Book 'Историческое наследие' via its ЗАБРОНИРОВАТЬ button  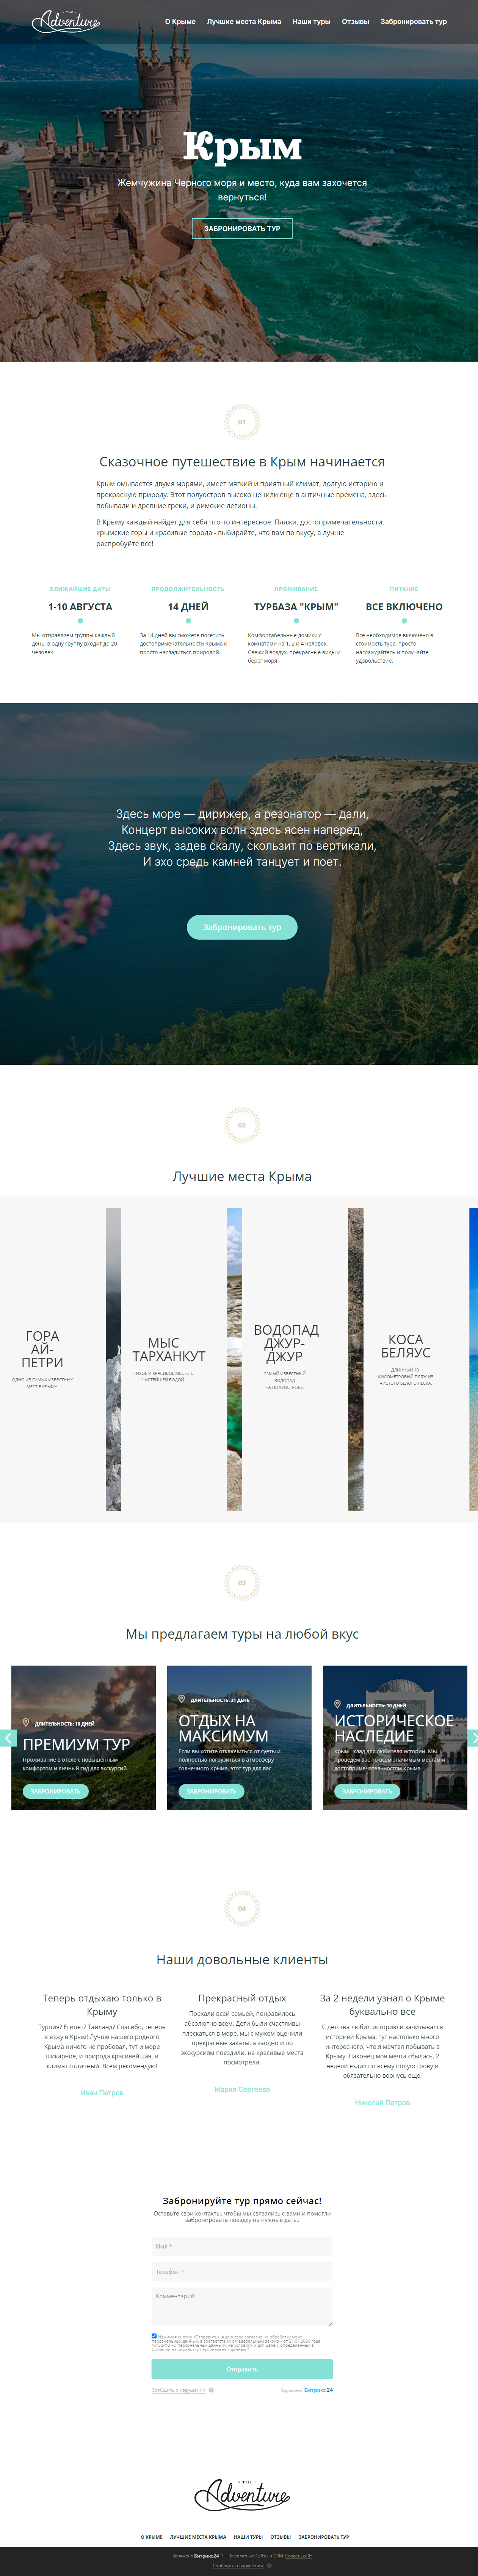point(367,1791)
